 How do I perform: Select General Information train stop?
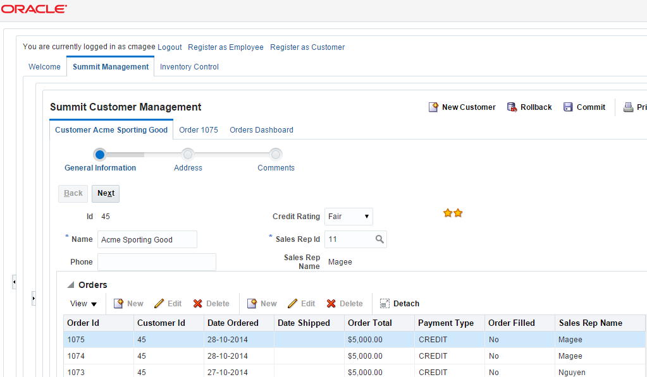coord(100,155)
